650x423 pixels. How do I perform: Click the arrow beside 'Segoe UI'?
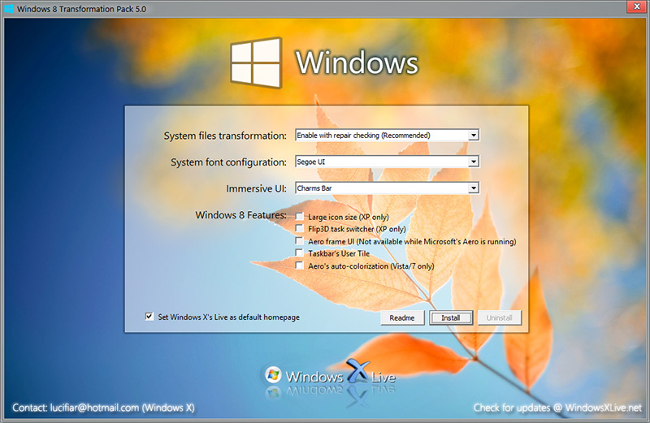[474, 162]
